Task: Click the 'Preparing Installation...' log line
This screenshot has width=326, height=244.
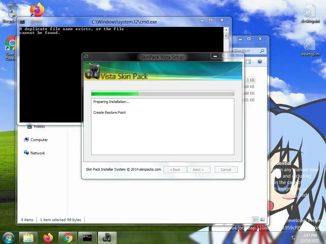Action: (x=111, y=102)
